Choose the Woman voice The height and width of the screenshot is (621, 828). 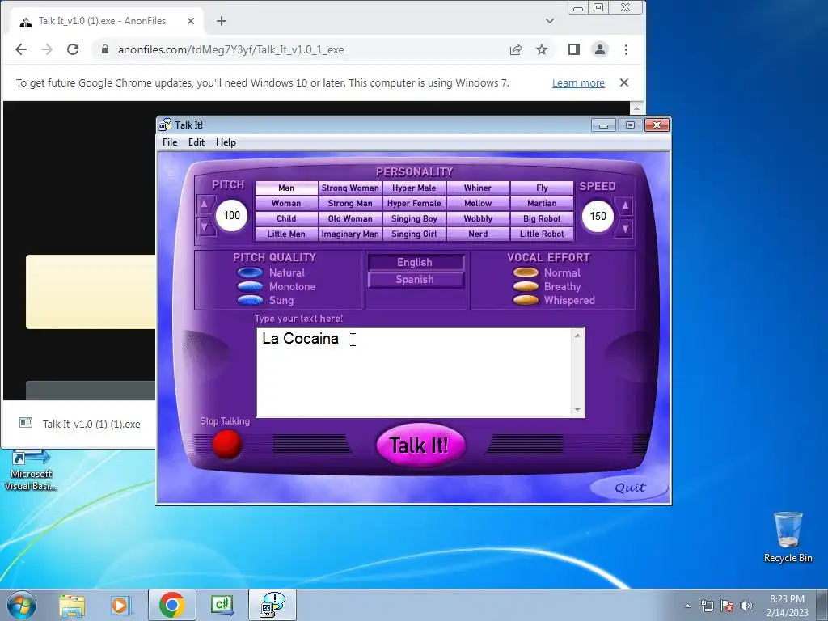point(286,203)
